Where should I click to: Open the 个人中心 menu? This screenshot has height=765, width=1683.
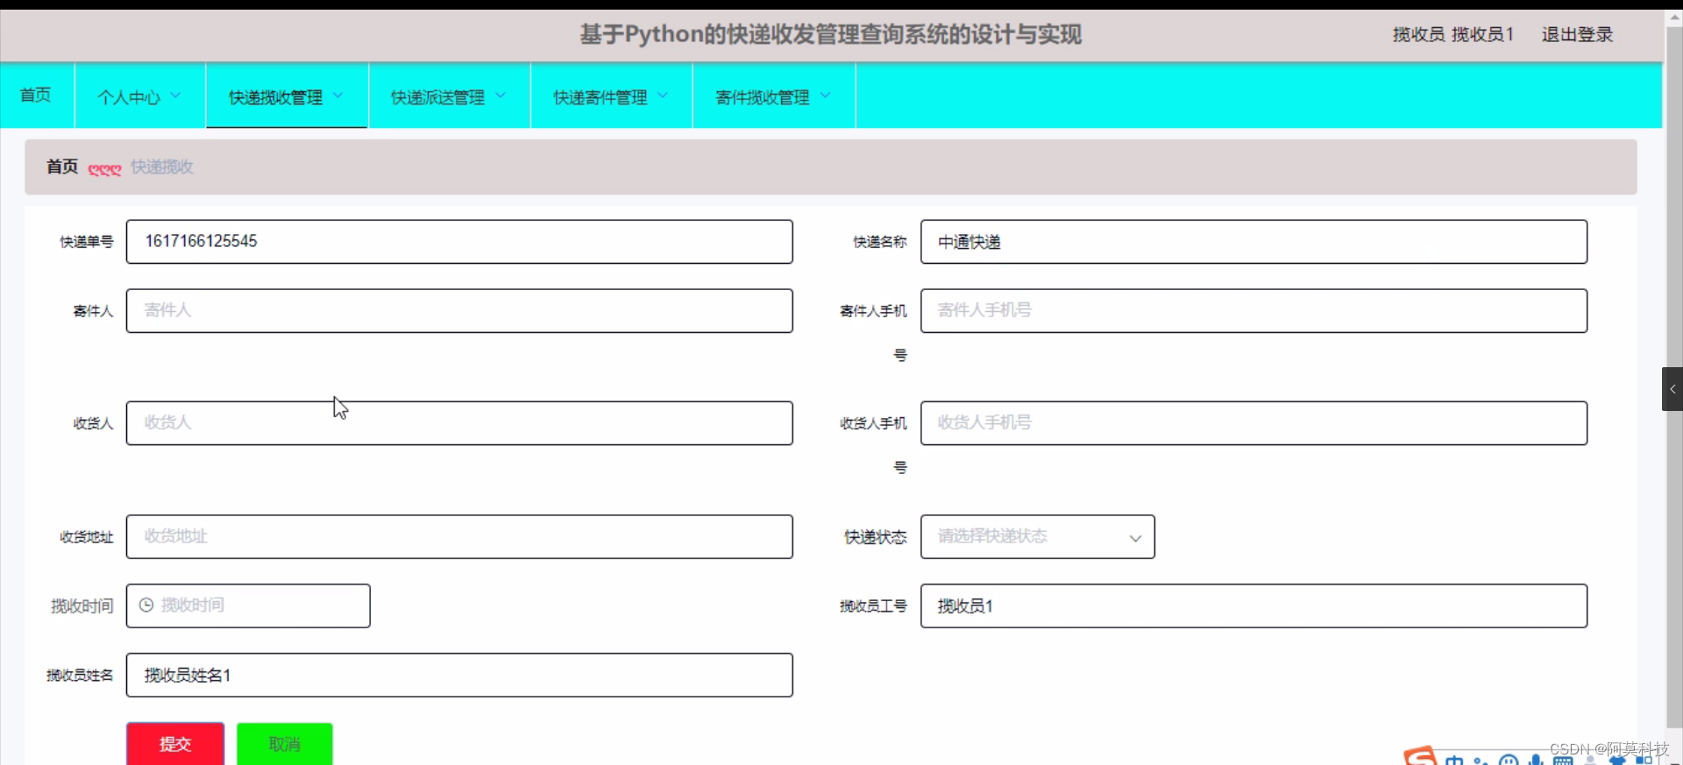pos(140,96)
